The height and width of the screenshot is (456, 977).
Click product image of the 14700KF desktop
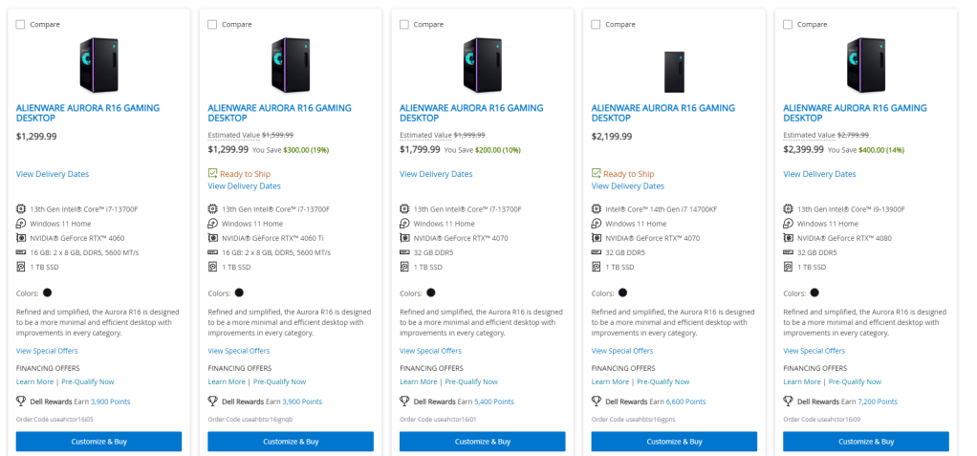click(x=674, y=67)
